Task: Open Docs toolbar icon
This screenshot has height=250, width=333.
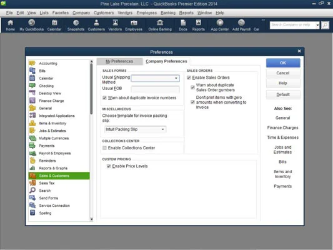Action: (183, 25)
